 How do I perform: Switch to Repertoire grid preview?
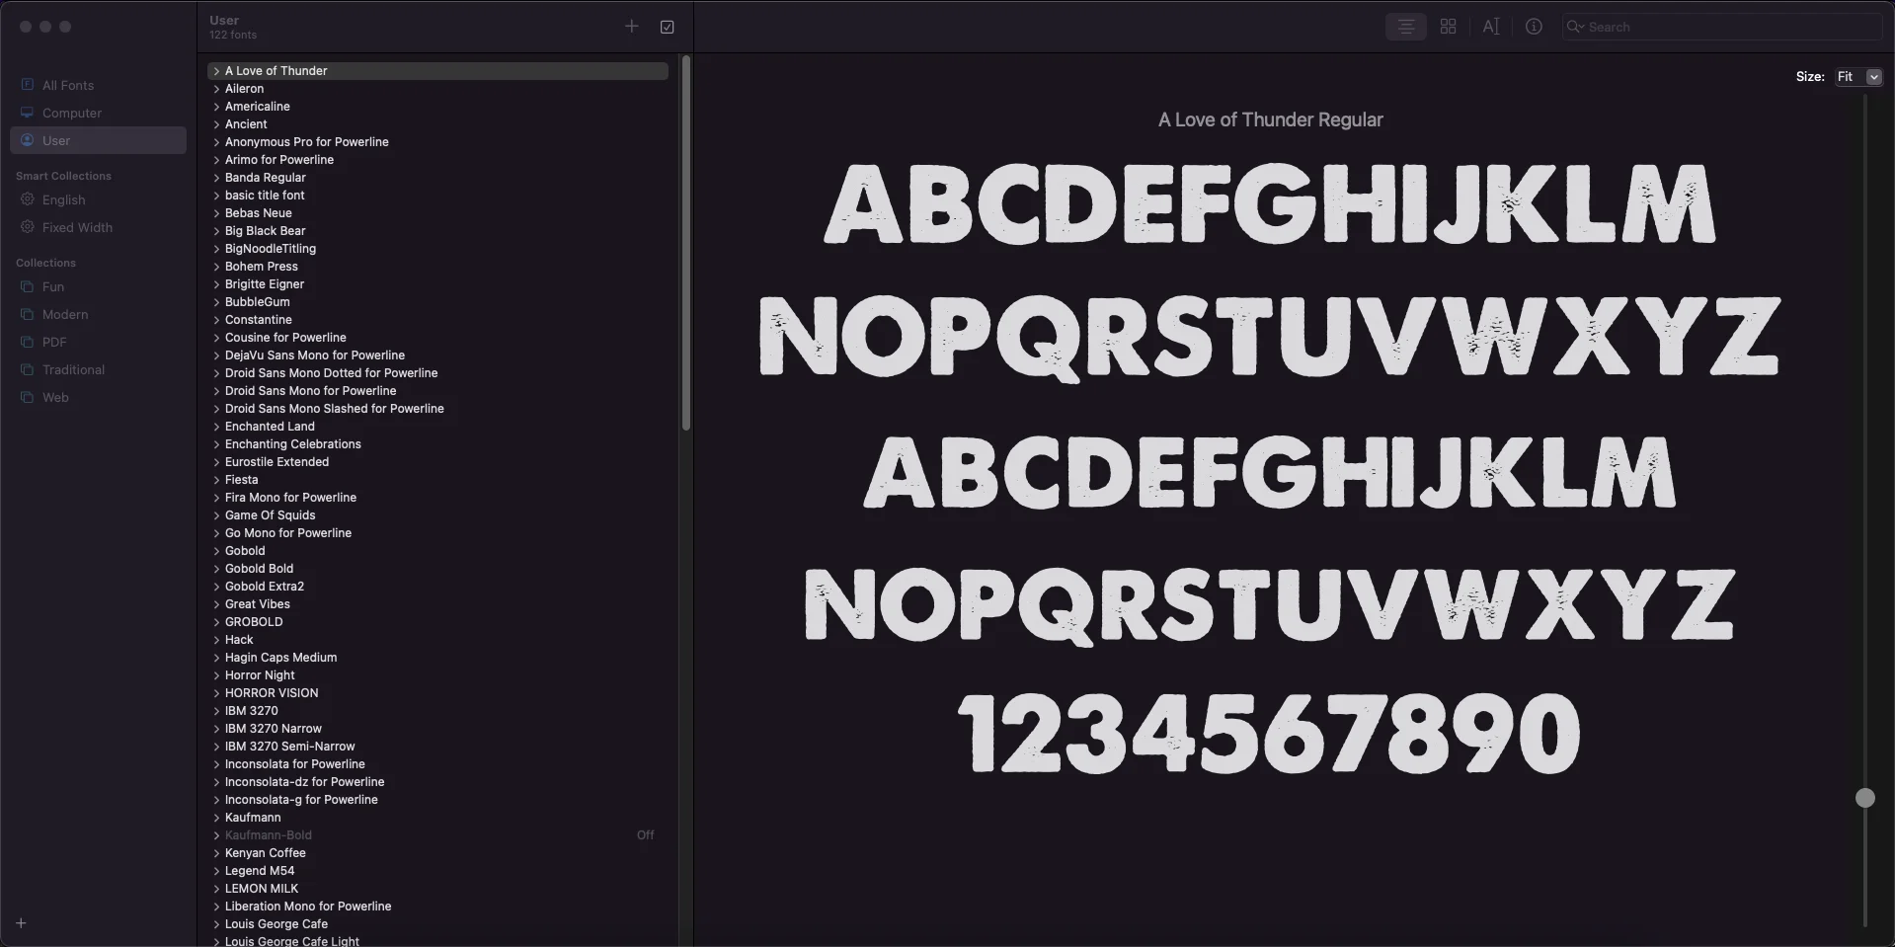[x=1449, y=27]
